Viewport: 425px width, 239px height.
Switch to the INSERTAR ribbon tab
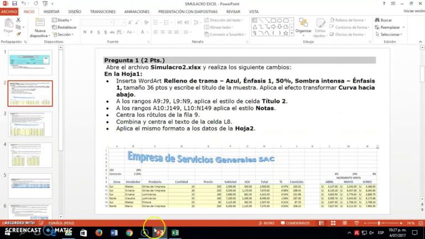pos(51,11)
